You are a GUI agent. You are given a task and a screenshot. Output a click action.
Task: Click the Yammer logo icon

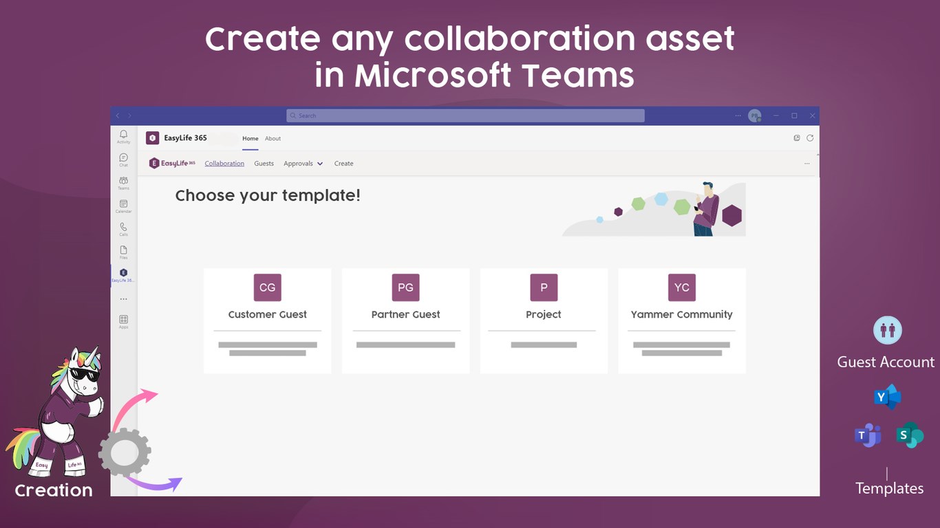(888, 397)
